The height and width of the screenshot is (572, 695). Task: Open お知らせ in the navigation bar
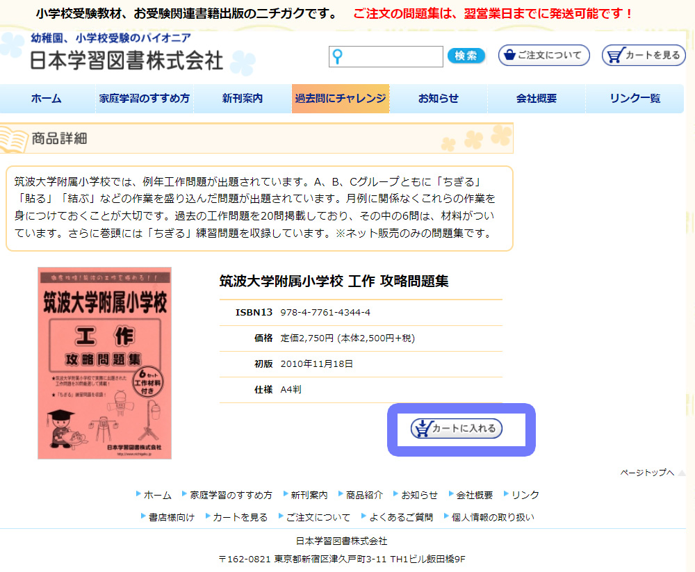click(439, 99)
